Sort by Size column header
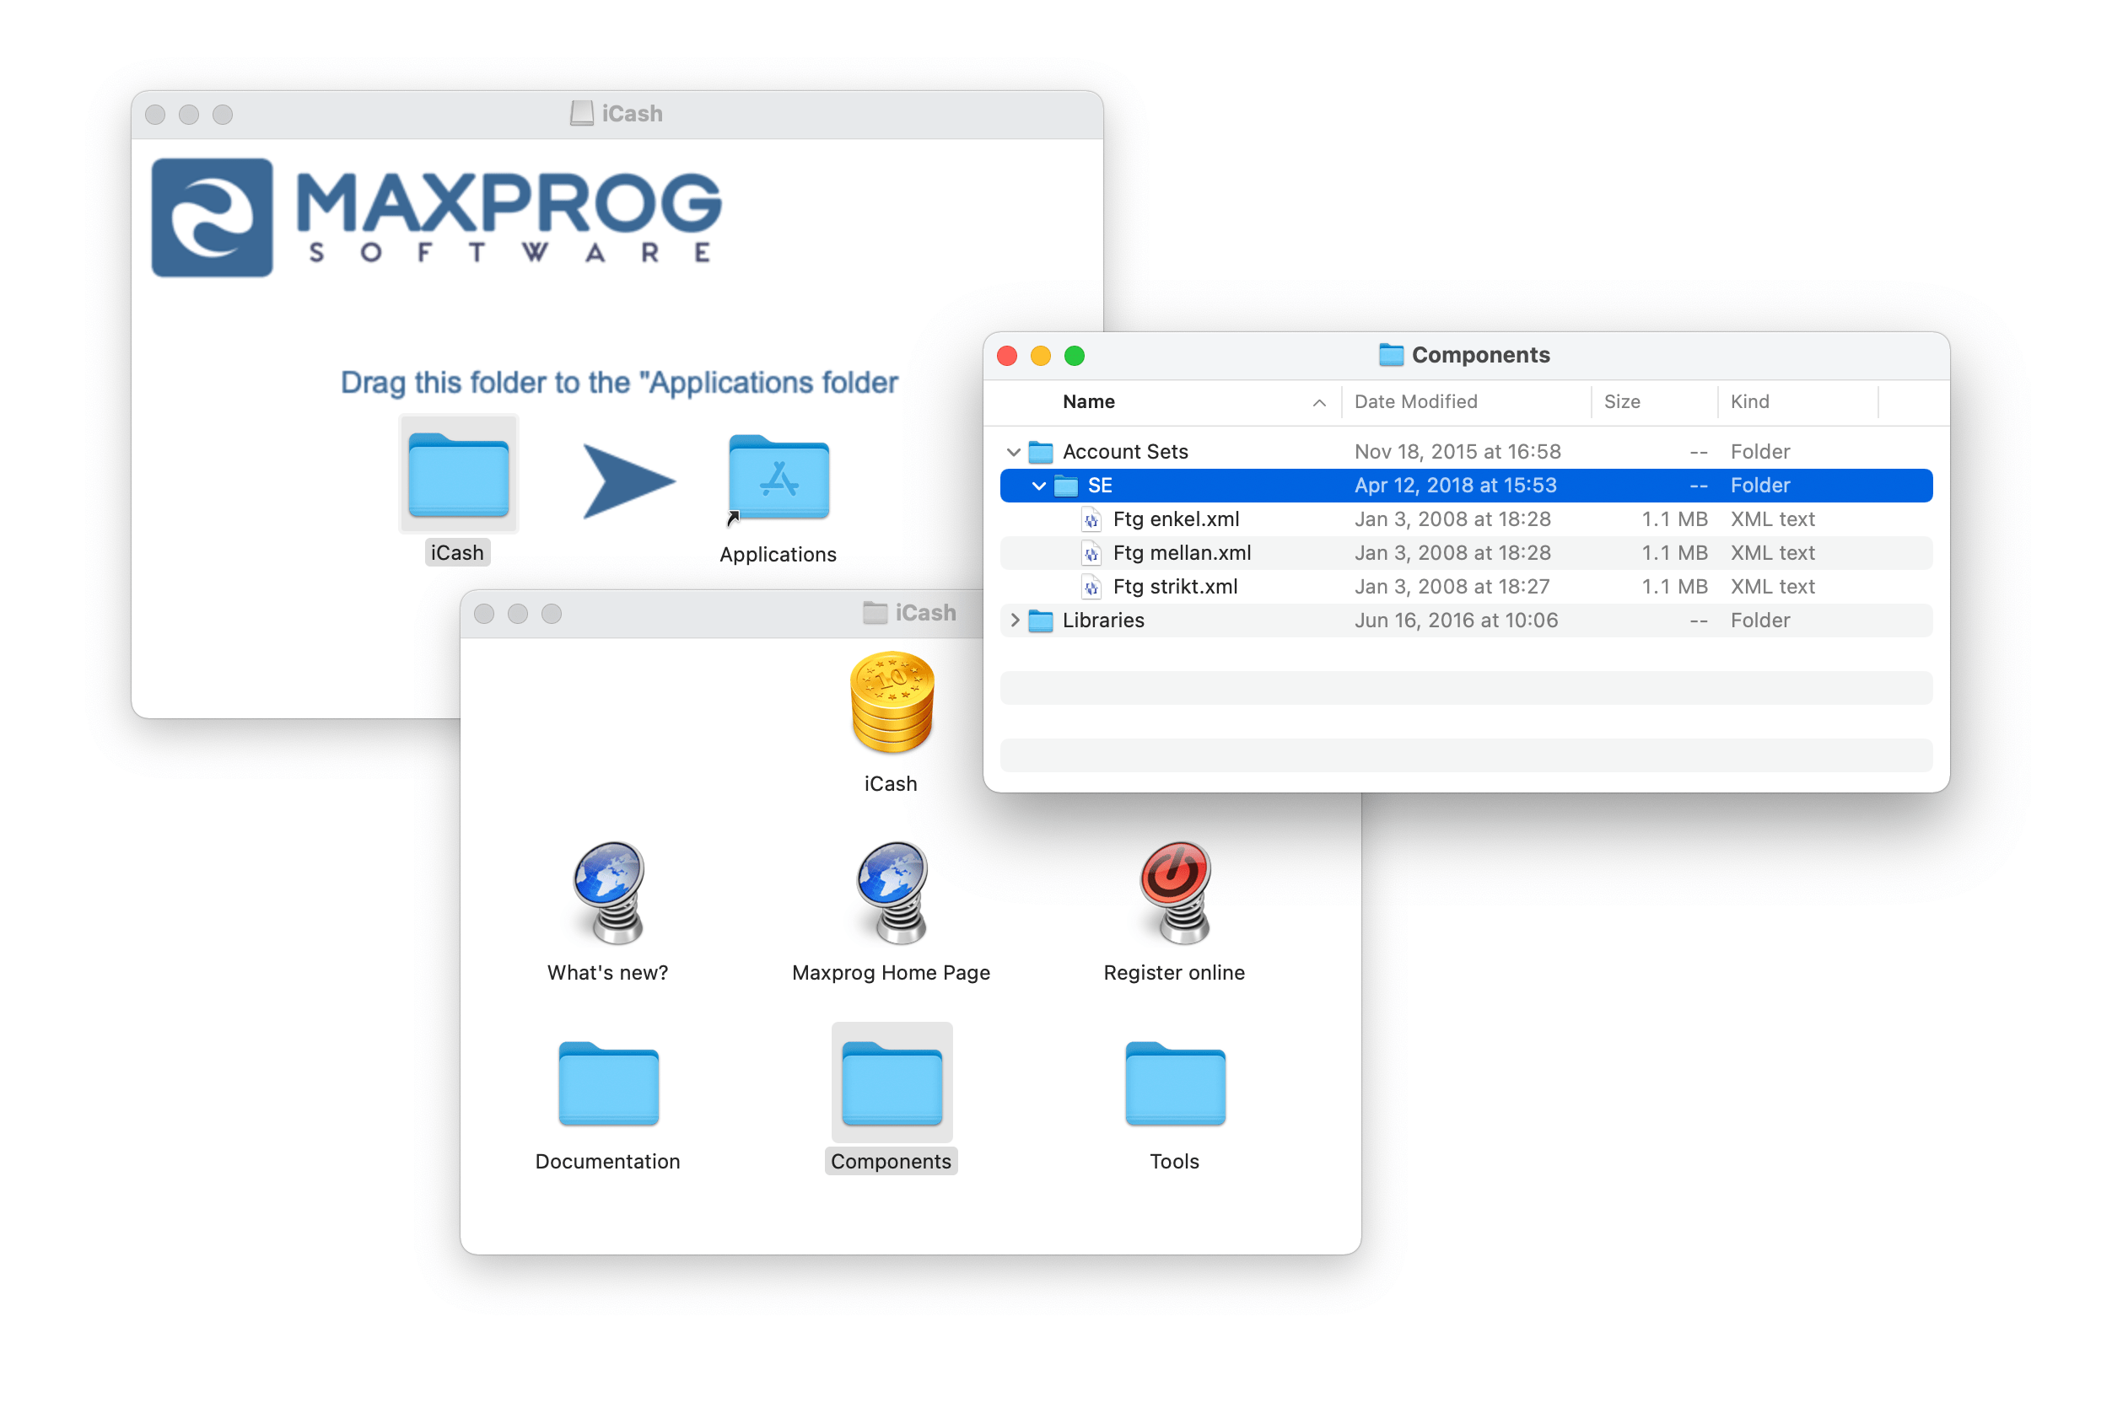Screen dimensions: 2112x1413 click(1622, 402)
